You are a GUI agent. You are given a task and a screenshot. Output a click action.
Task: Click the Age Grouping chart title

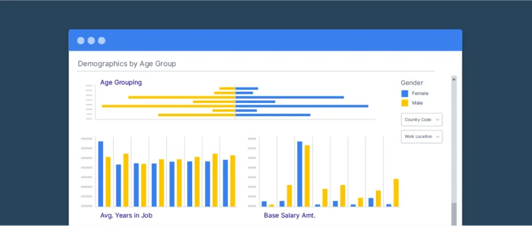(121, 83)
